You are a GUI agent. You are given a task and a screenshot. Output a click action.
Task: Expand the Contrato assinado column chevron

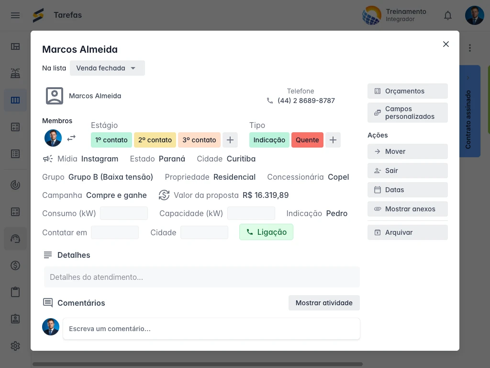468,78
